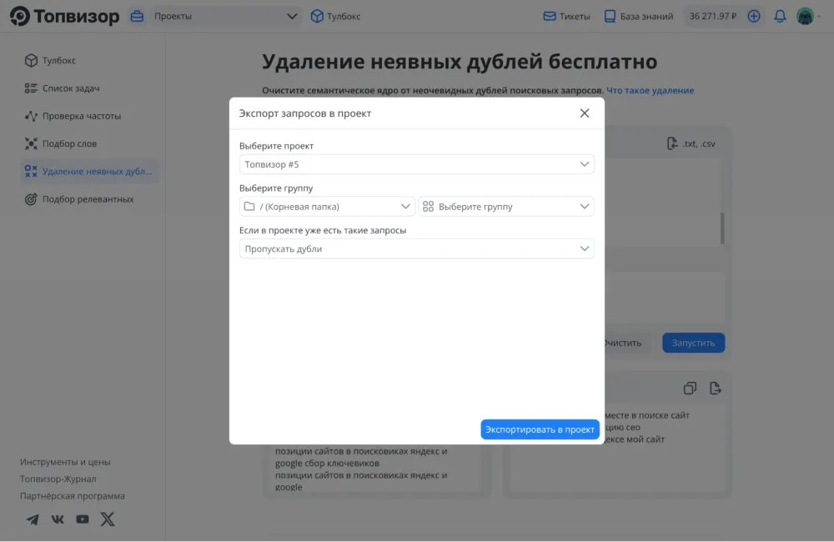The image size is (834, 542).
Task: Expand the project dropdown chevron
Action: pyautogui.click(x=584, y=164)
